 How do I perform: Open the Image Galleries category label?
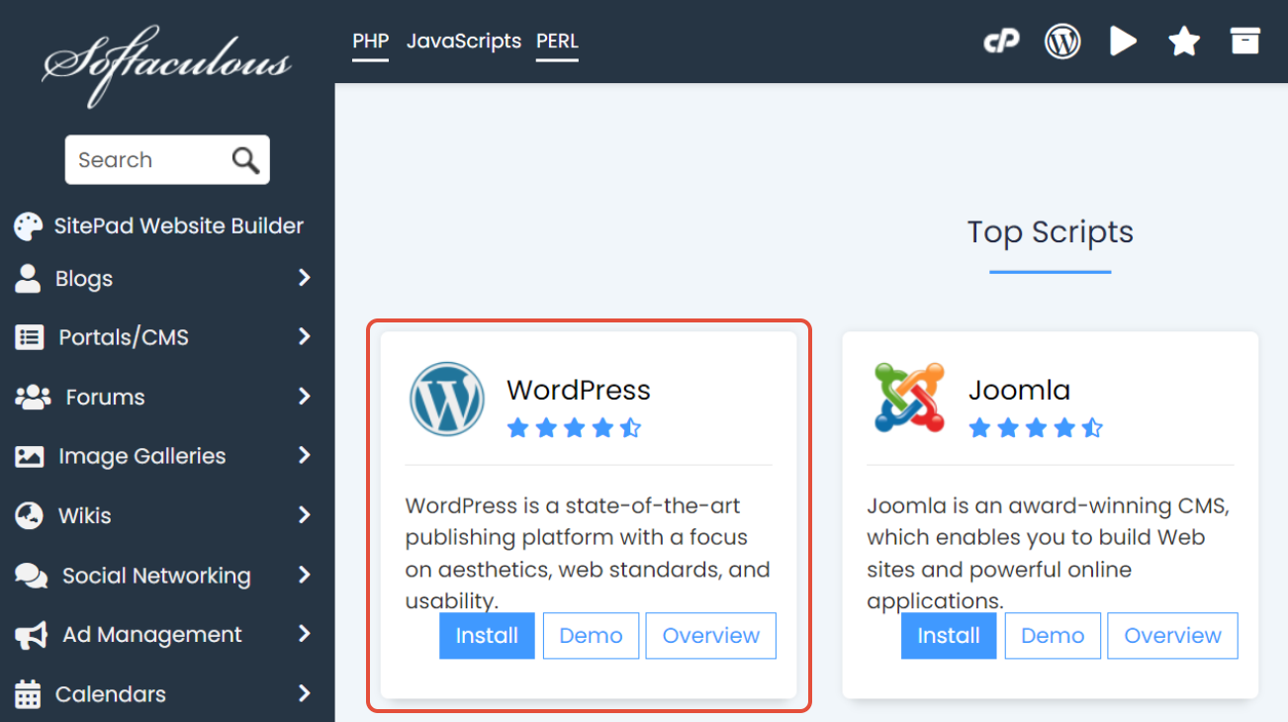tap(142, 456)
